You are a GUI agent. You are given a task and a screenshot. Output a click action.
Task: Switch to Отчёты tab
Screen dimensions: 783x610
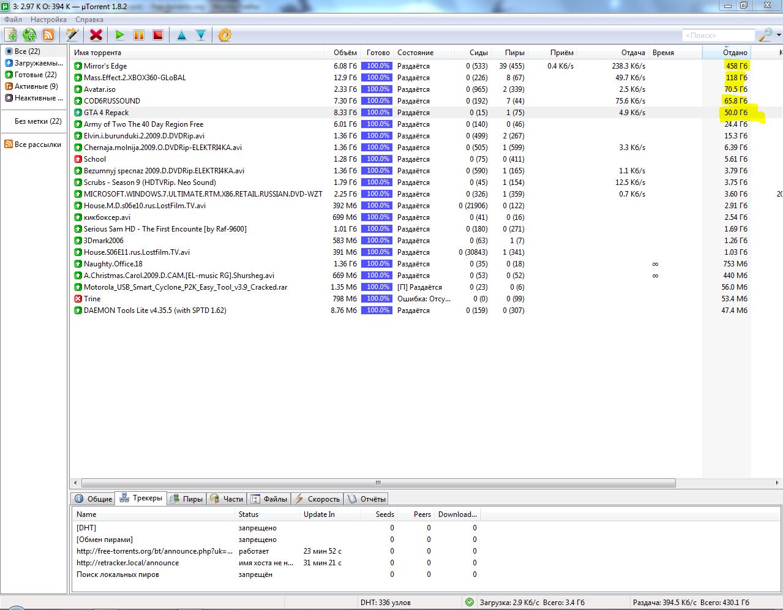tap(367, 499)
